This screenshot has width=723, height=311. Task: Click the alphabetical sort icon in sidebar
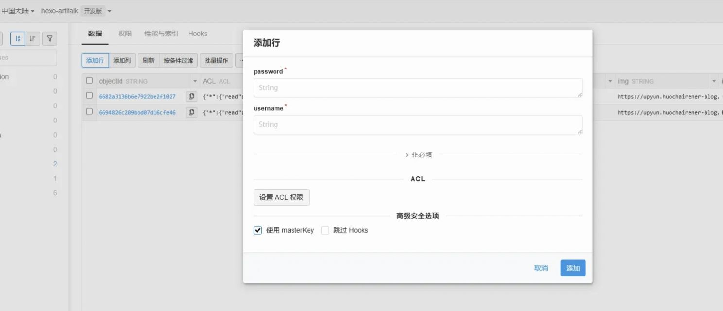17,38
